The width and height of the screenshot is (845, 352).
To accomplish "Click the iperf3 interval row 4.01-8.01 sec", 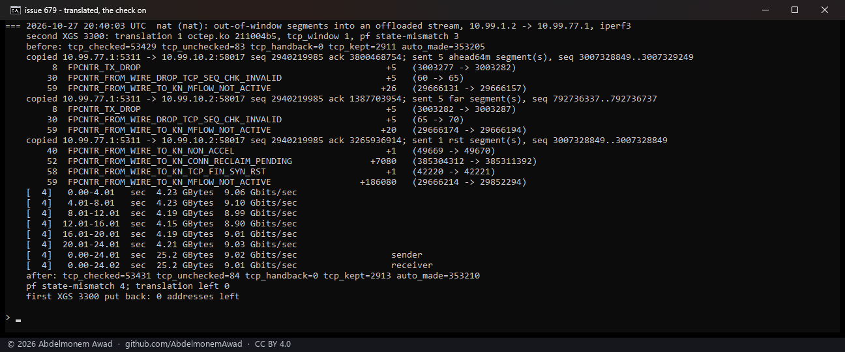I will 162,203.
